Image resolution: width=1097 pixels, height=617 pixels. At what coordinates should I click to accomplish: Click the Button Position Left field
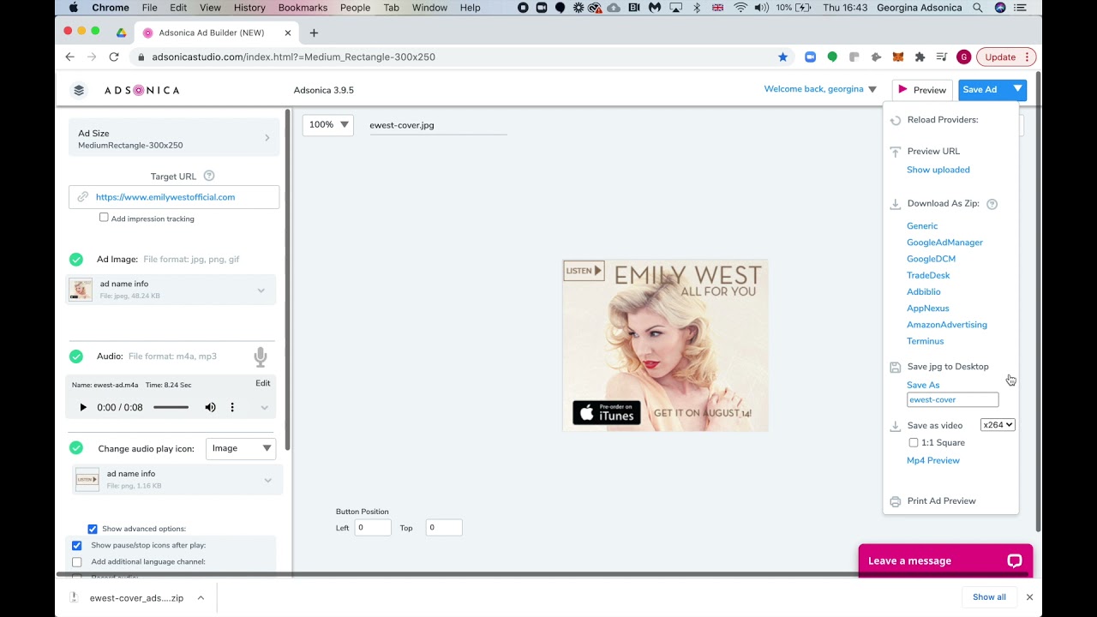click(x=373, y=528)
